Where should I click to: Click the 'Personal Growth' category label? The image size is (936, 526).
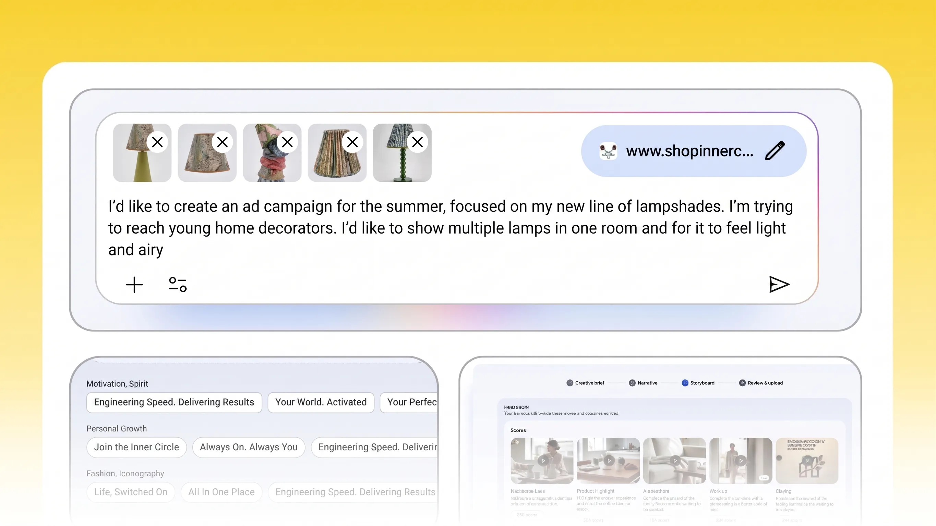[x=117, y=429]
